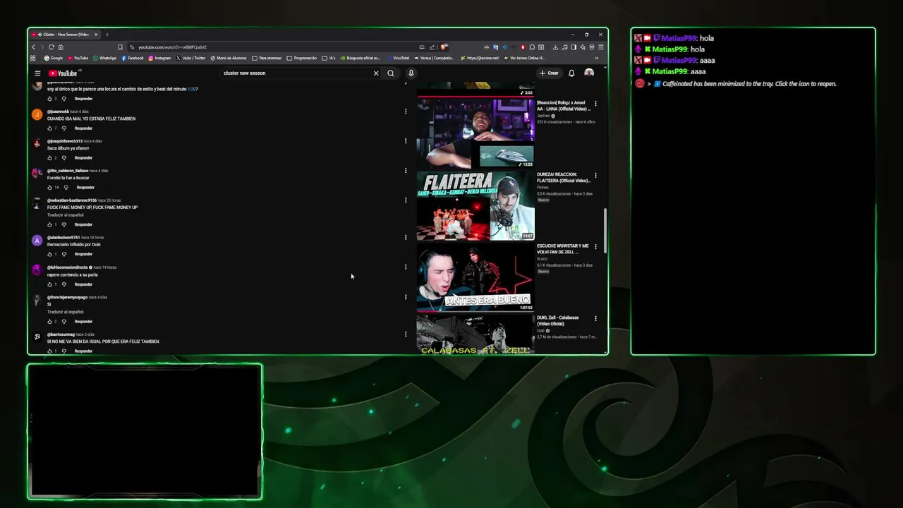
Task: Open the DUKI, Zell - Calabasas video title
Action: pyautogui.click(x=557, y=320)
